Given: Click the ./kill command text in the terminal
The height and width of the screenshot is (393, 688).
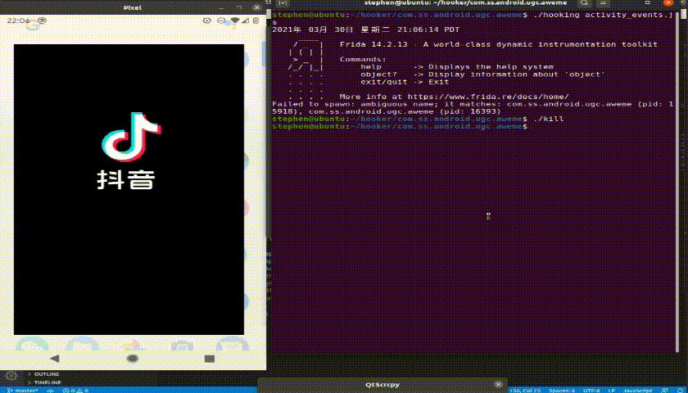Looking at the screenshot, I should pyautogui.click(x=548, y=119).
